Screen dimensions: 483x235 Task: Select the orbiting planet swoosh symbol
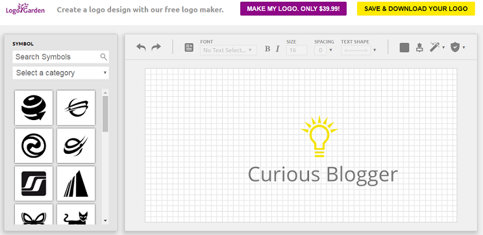tap(76, 145)
